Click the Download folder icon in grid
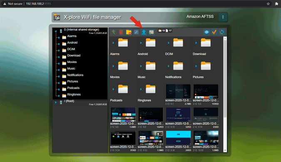281x162 pixels. pos(206,43)
